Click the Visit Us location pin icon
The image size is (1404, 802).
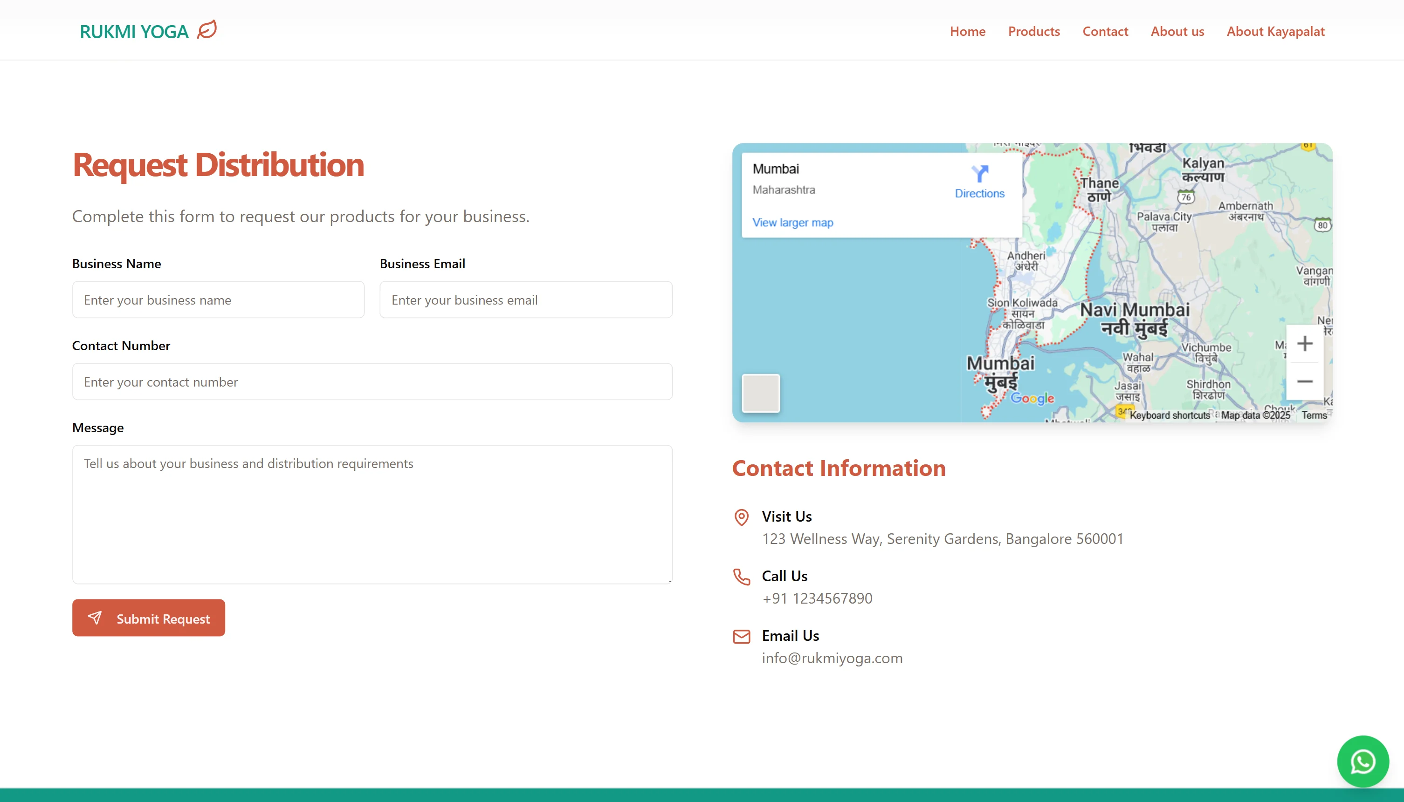[x=742, y=517]
